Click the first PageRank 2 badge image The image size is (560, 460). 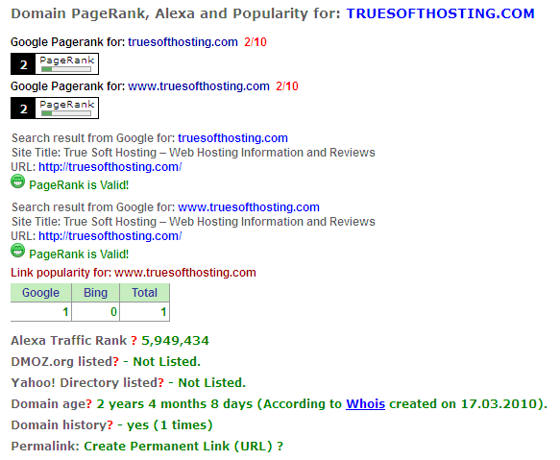point(55,64)
